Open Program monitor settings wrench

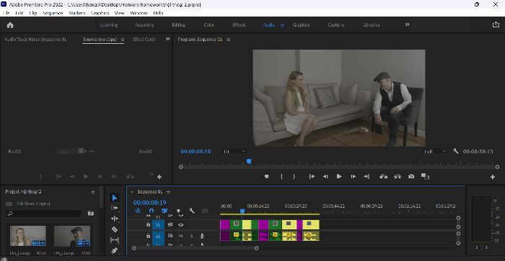point(455,151)
